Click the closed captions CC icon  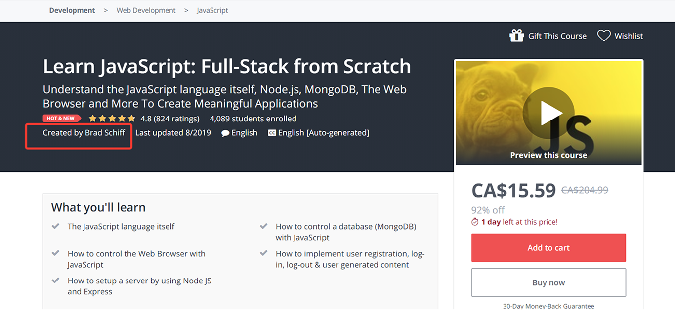(x=272, y=133)
